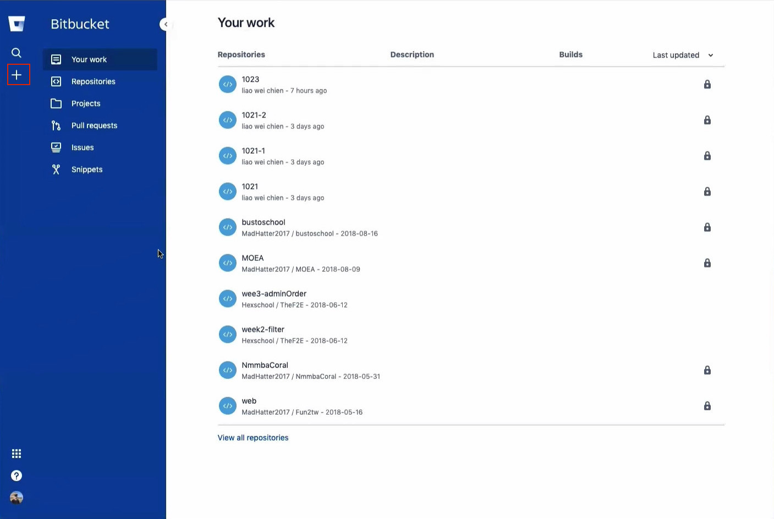Viewport: 774px width, 519px height.
Task: Click the web repository avatar icon
Action: click(x=228, y=405)
